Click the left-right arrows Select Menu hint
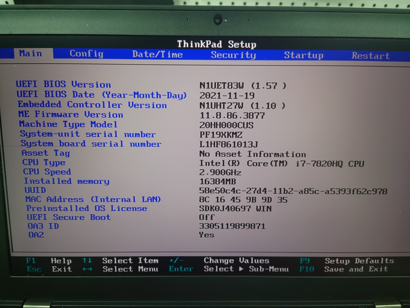 [x=120, y=269]
